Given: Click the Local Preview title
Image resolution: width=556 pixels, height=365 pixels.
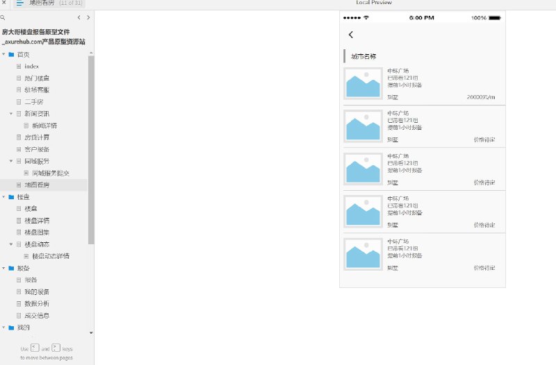Looking at the screenshot, I should 374,3.
